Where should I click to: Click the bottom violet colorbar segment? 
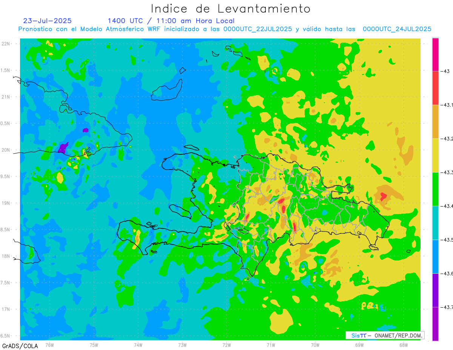pyautogui.click(x=435, y=324)
